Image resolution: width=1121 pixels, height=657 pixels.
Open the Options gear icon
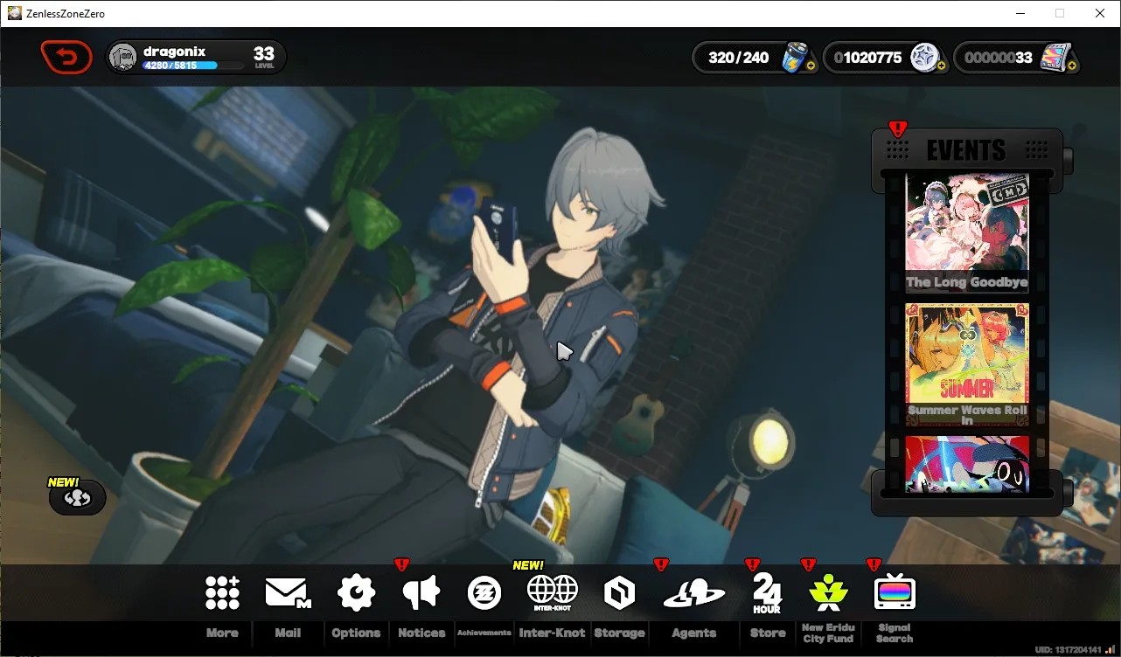coord(356,592)
